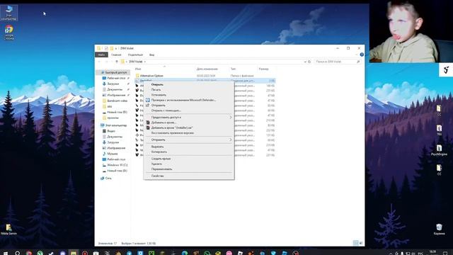Switch to the "Главная" ribbon tab

pos(116,55)
